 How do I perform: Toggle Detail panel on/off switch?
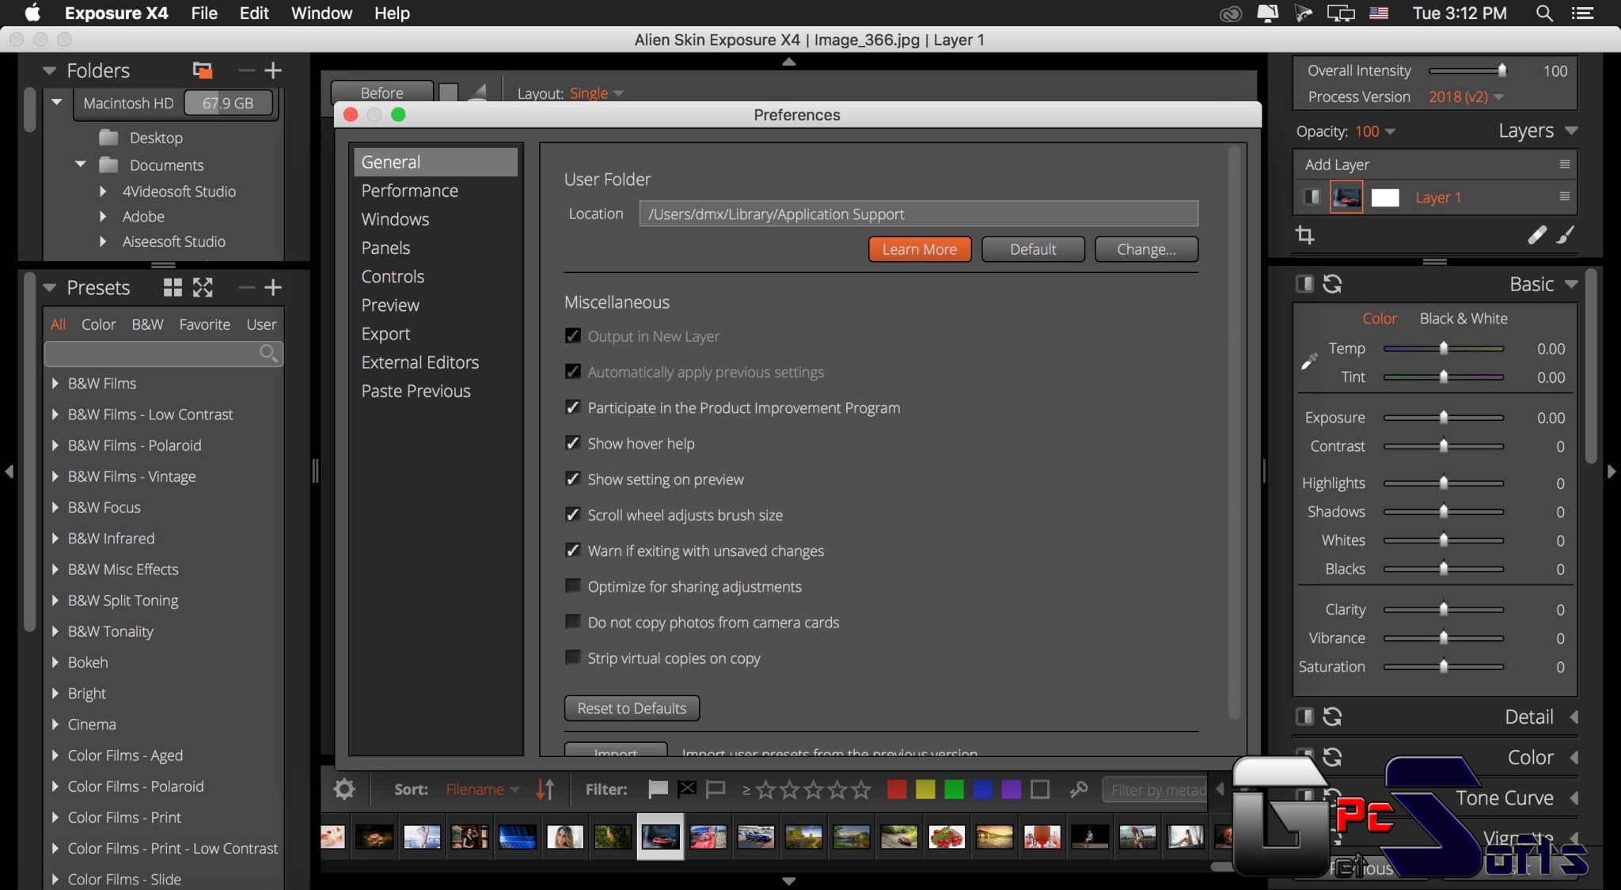click(1304, 717)
